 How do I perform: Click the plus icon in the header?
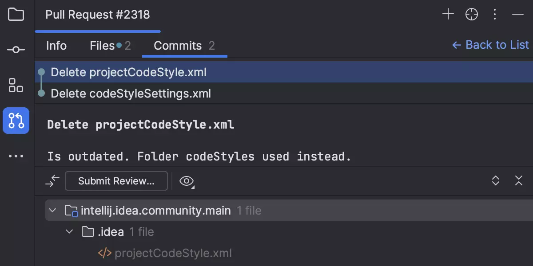[x=448, y=15]
